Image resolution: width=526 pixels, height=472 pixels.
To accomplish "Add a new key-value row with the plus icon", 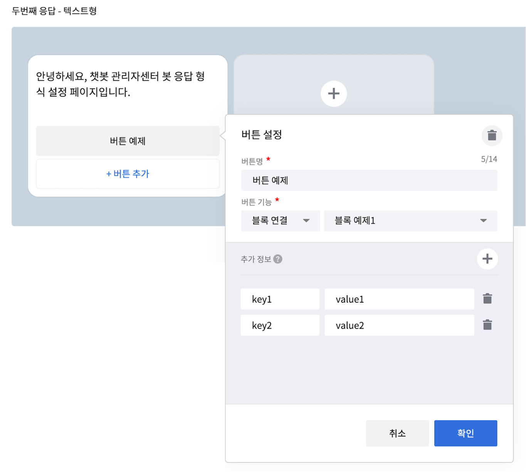I will click(487, 259).
